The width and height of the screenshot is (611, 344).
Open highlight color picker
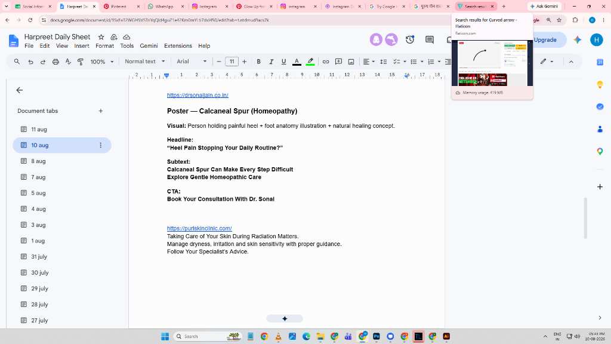[x=310, y=62]
